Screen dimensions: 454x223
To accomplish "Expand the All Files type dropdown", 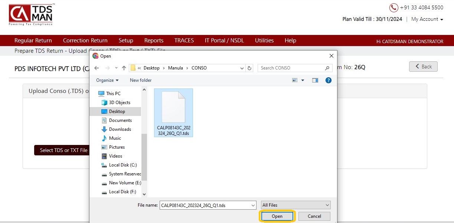I will [295, 205].
